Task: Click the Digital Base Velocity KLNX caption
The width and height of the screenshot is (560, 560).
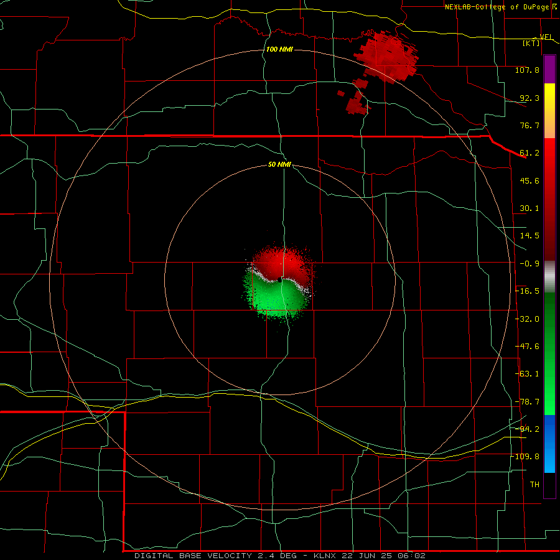Action: point(279,556)
